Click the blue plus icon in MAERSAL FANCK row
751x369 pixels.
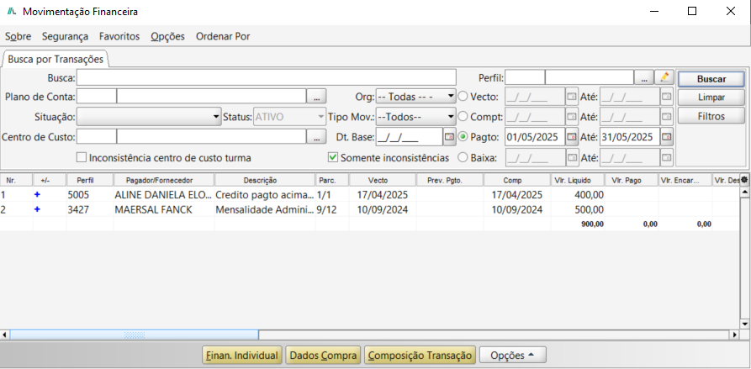click(37, 209)
